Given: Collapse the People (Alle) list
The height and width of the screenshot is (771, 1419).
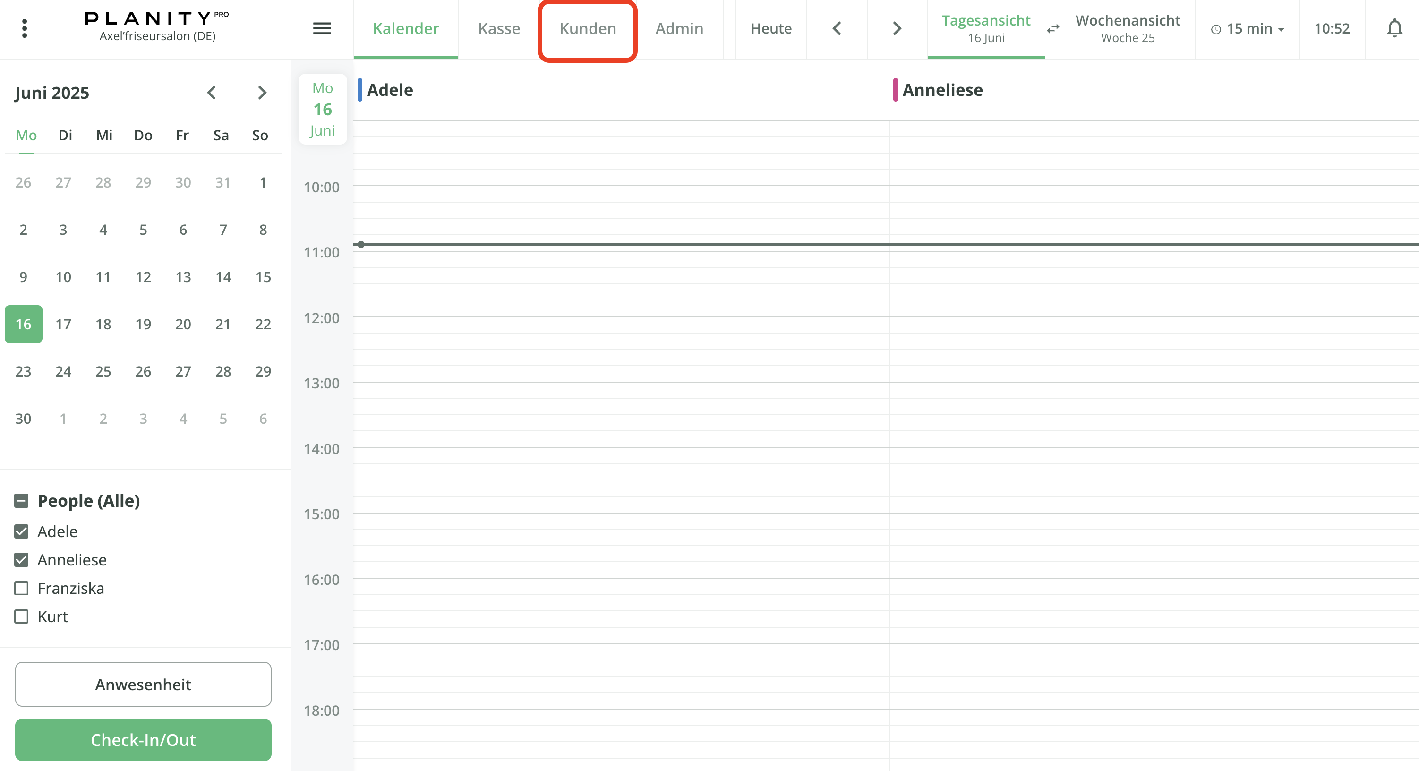Looking at the screenshot, I should coord(21,501).
